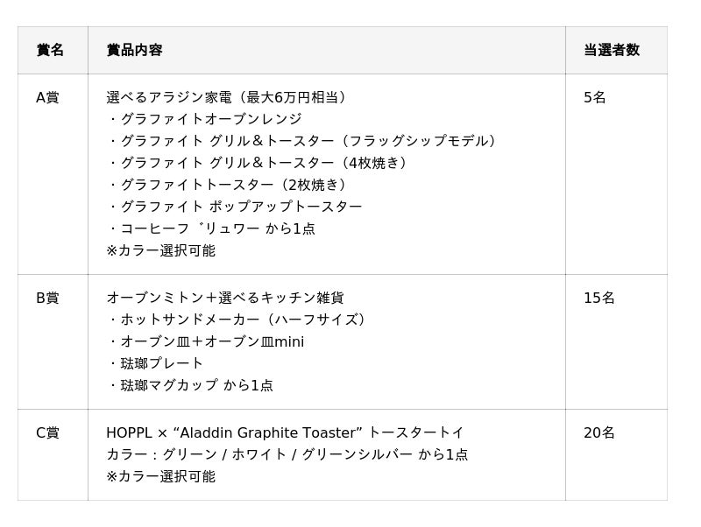The image size is (701, 527).
Task: Click the 当選者数 column header
Action: tap(611, 50)
